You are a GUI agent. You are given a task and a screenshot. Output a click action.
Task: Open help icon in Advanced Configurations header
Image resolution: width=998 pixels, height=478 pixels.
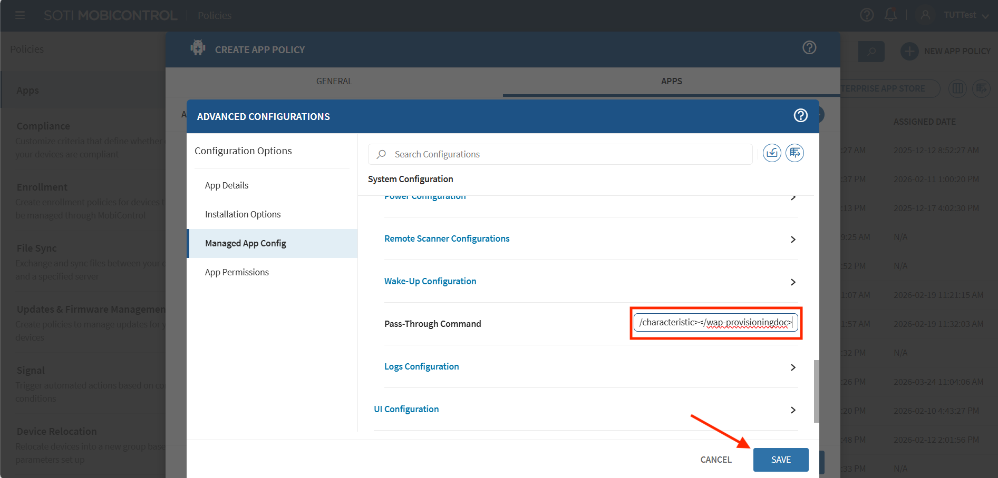[x=800, y=115]
